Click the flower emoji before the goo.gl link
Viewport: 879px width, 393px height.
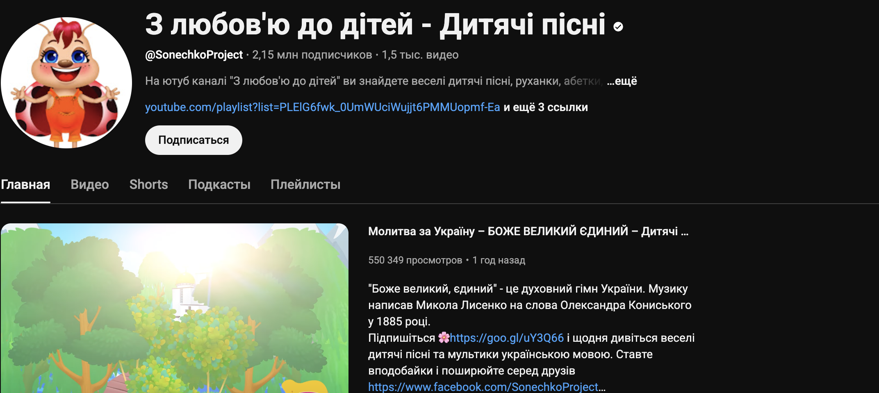444,338
